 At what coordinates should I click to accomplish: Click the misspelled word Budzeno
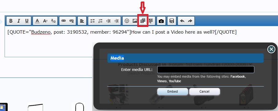coord(41,32)
